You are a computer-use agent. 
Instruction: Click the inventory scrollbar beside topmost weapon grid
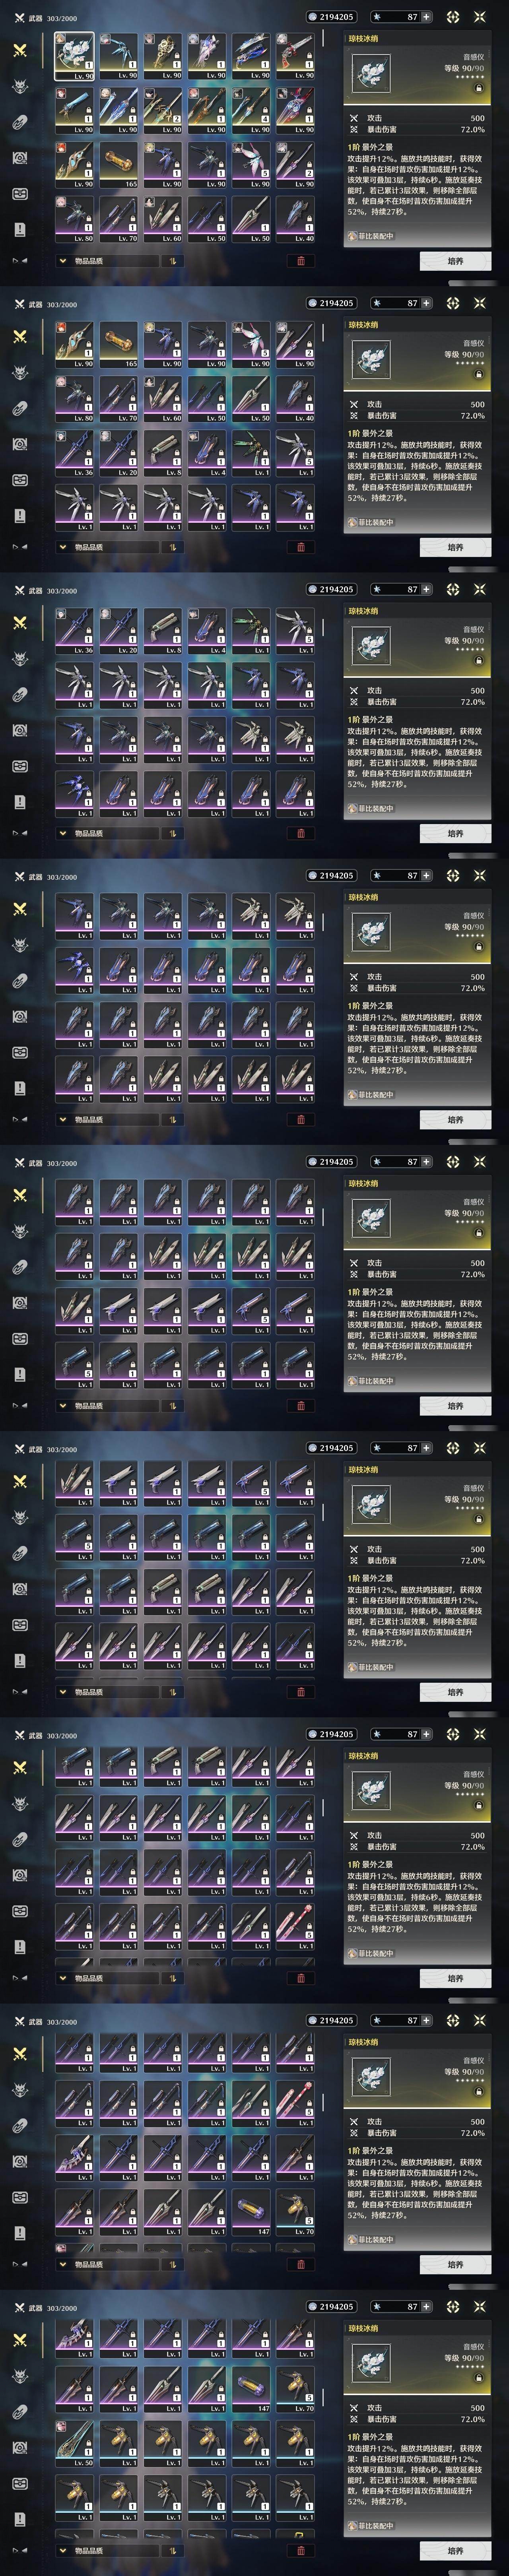[x=323, y=38]
